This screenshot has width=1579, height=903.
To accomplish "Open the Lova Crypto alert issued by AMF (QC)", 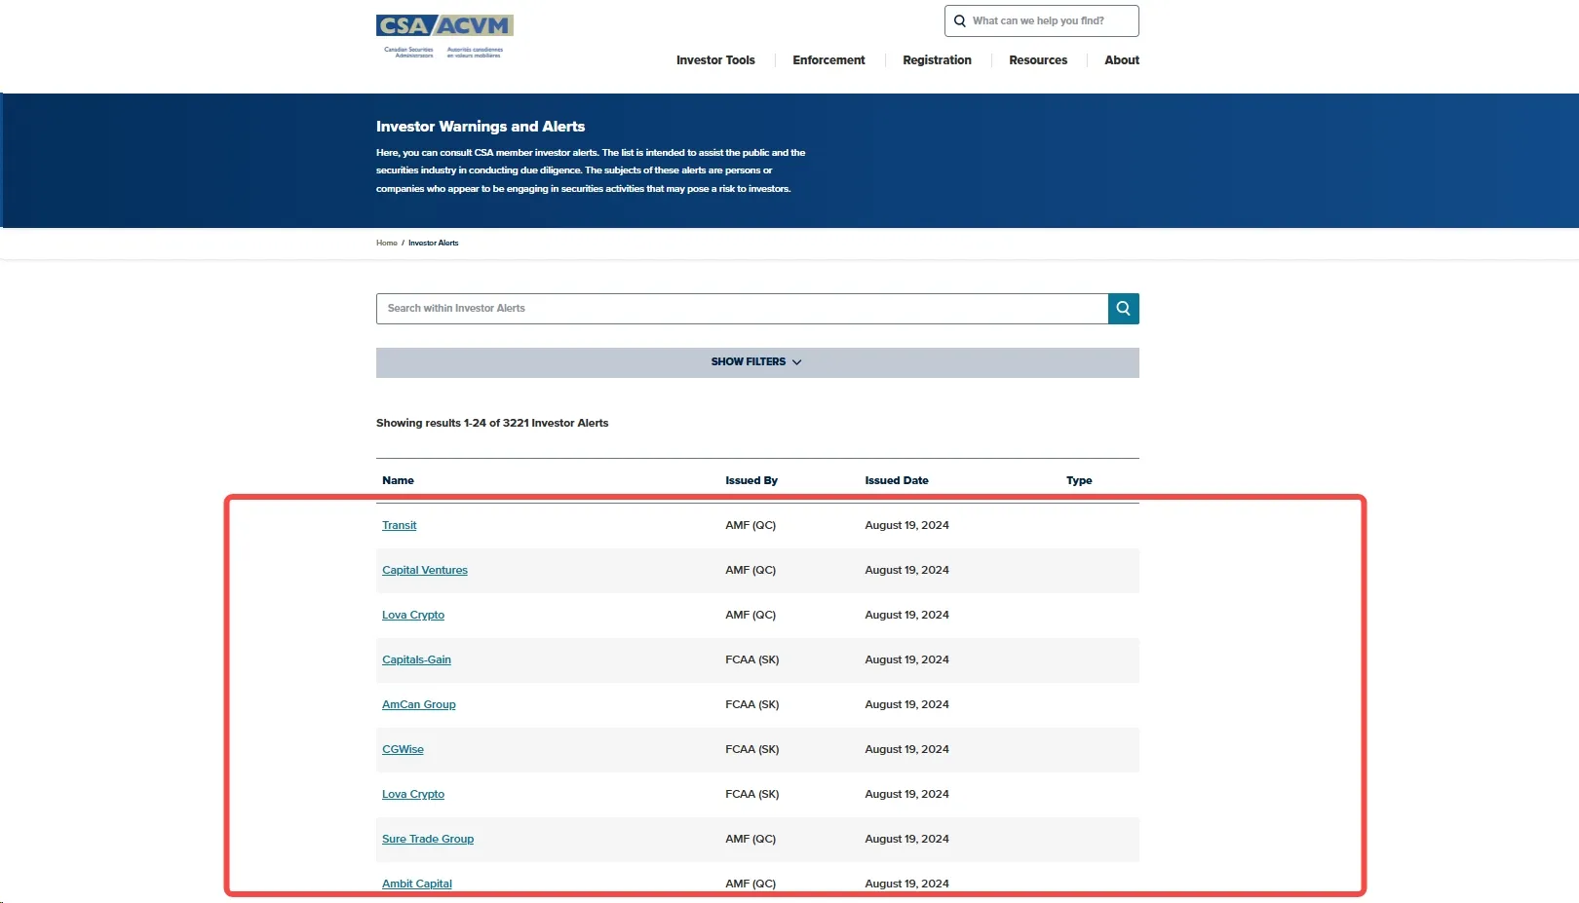I will 413,615.
